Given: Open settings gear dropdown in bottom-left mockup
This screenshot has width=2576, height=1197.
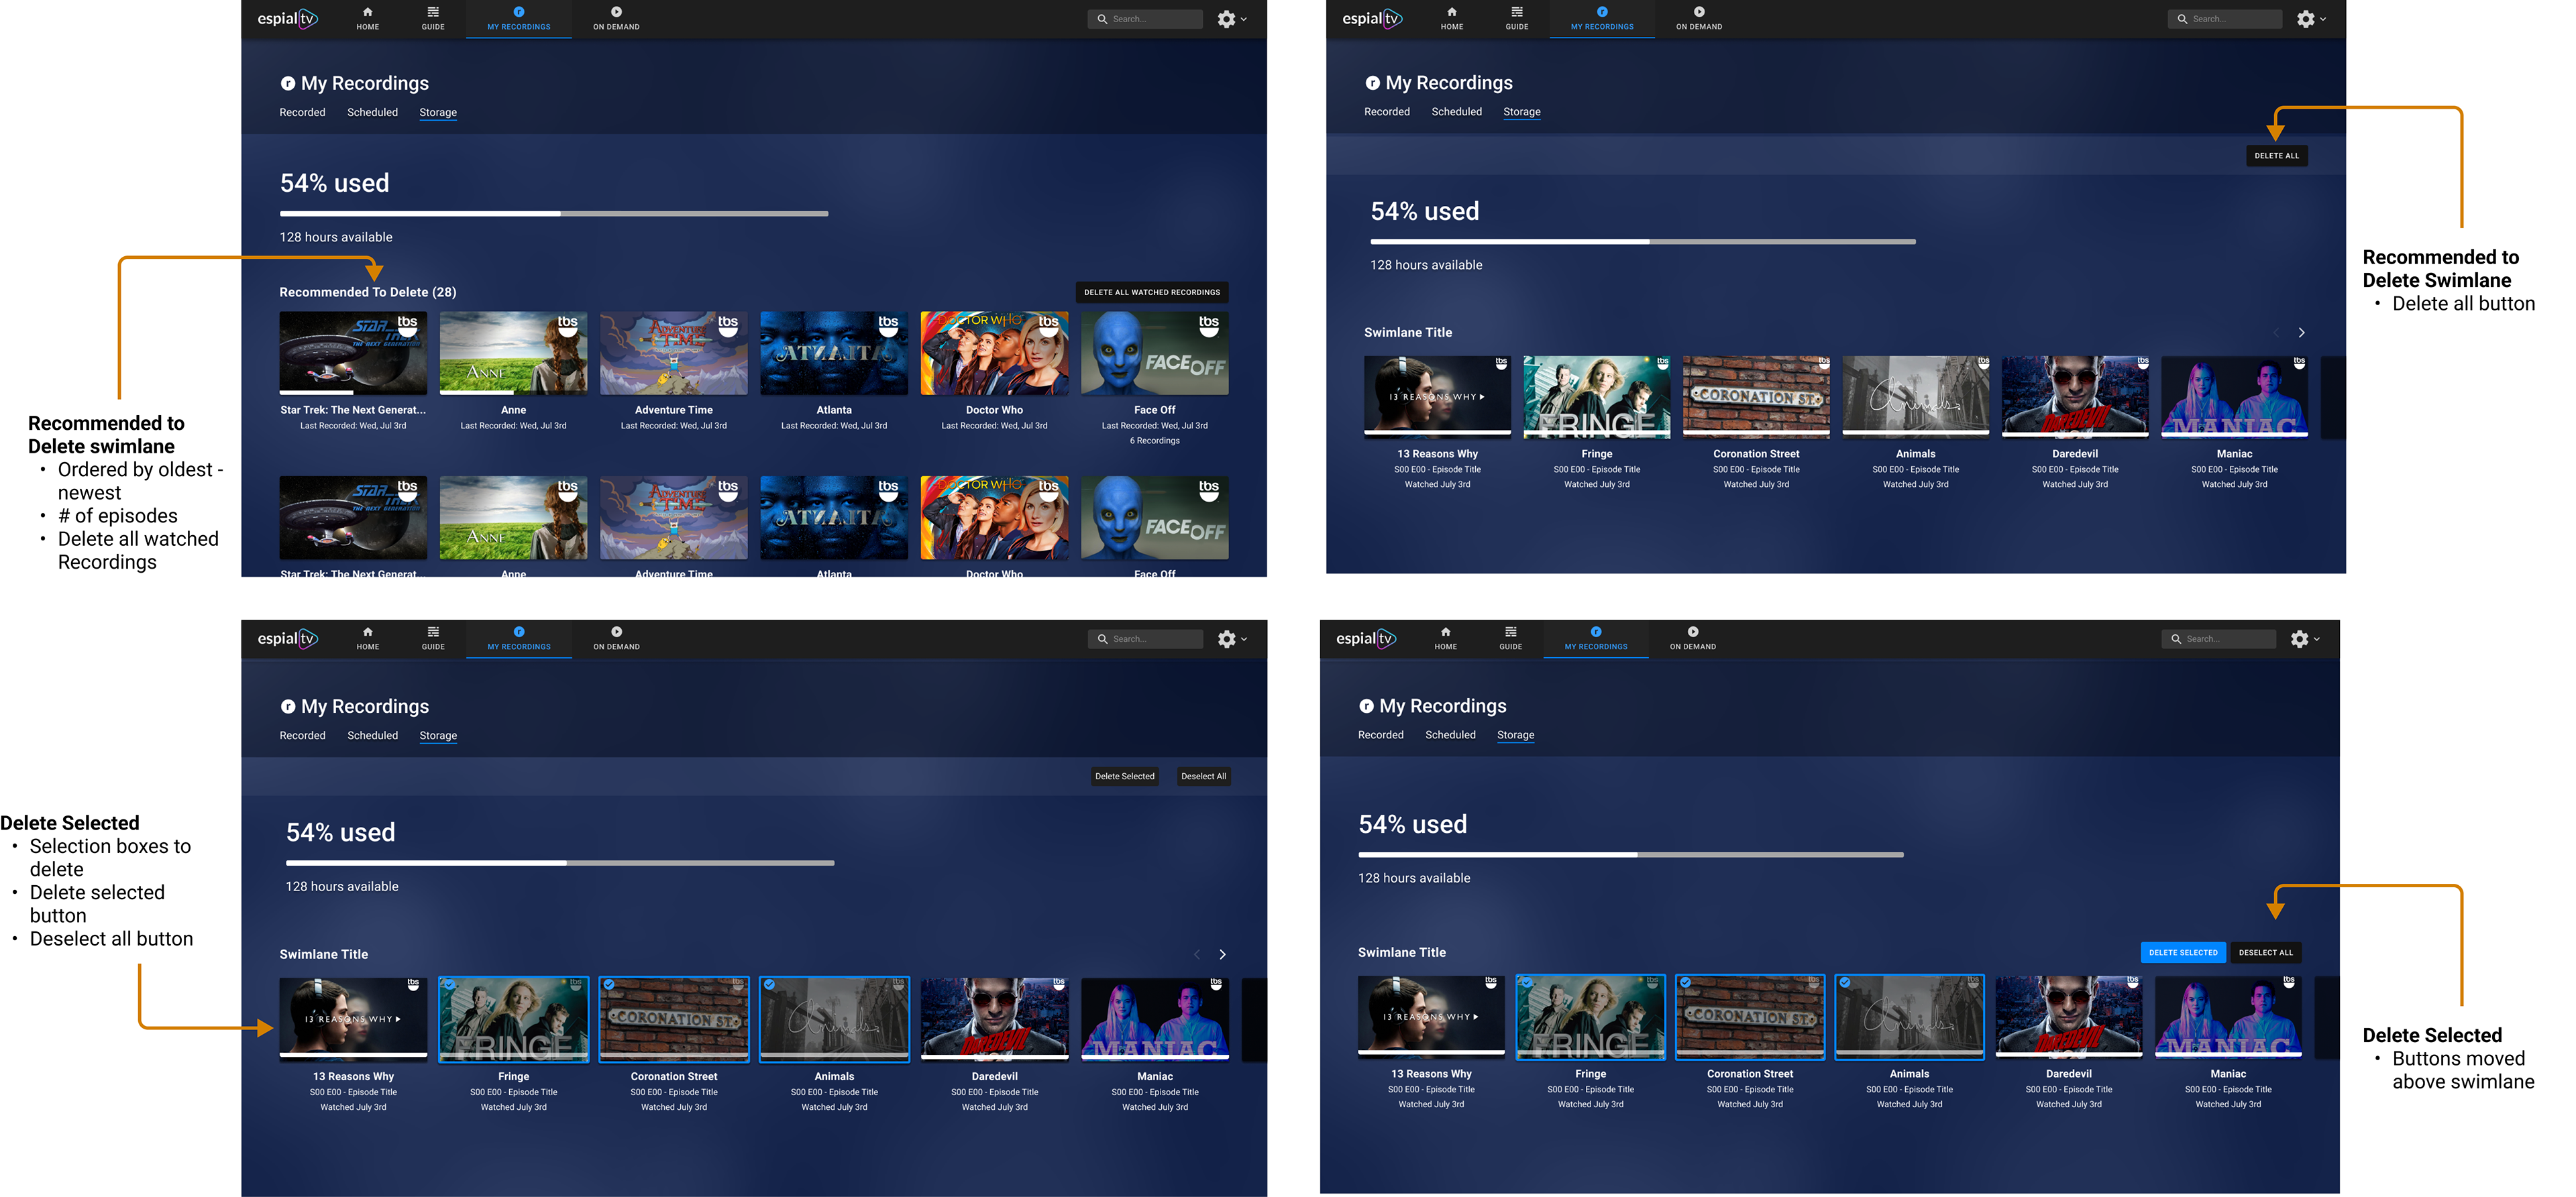Looking at the screenshot, I should click(x=1232, y=639).
